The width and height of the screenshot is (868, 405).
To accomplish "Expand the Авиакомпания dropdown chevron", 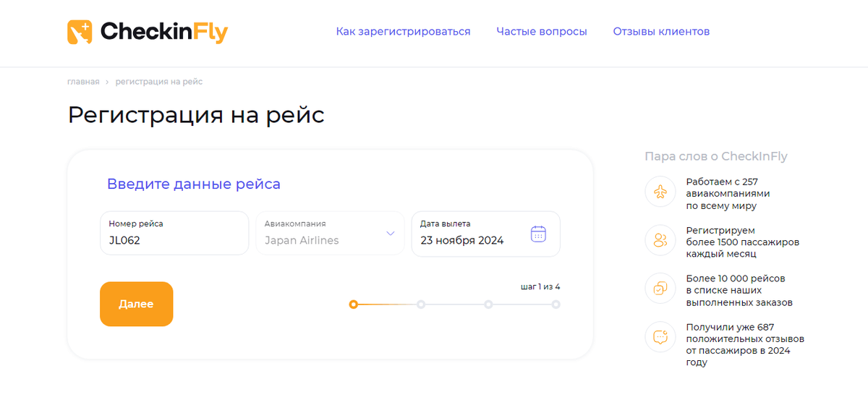I will pos(391,234).
